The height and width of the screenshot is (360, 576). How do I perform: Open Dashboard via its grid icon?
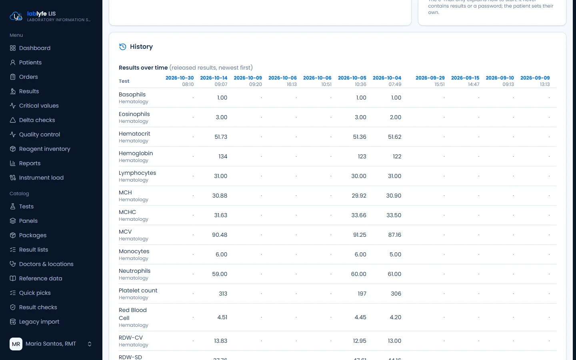(x=13, y=48)
